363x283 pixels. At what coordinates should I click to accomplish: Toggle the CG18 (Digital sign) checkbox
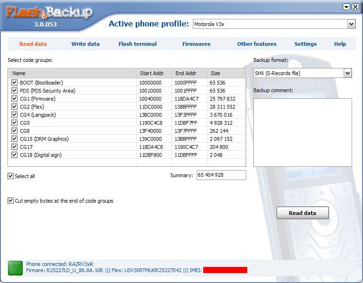click(14, 155)
